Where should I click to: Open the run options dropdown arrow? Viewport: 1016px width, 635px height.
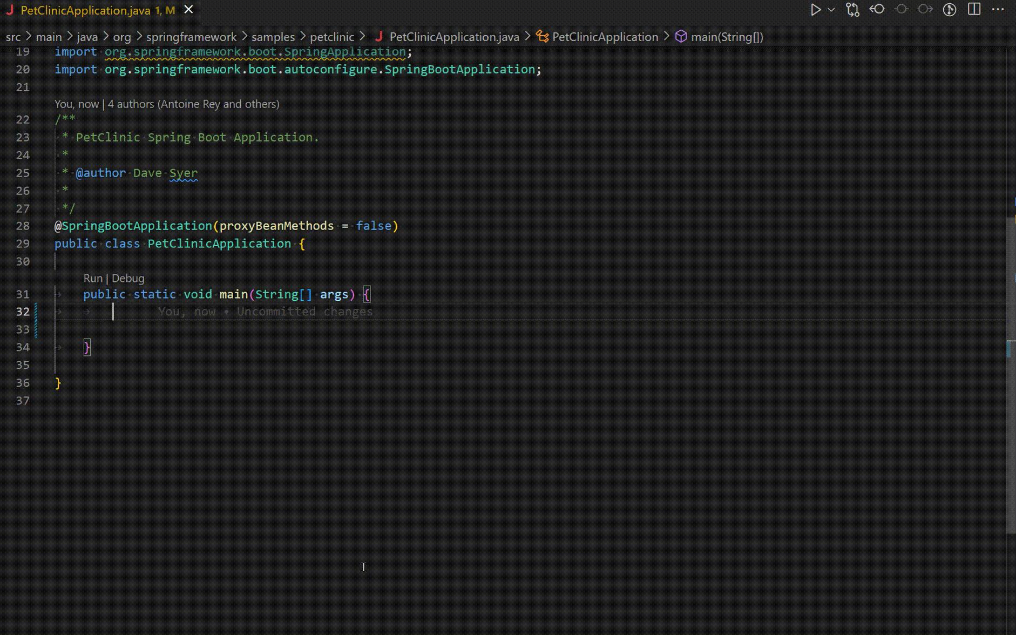(831, 10)
